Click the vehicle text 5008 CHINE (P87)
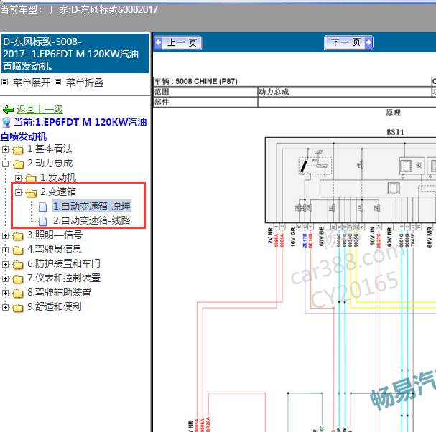Image resolution: width=436 pixels, height=432 pixels. point(206,81)
